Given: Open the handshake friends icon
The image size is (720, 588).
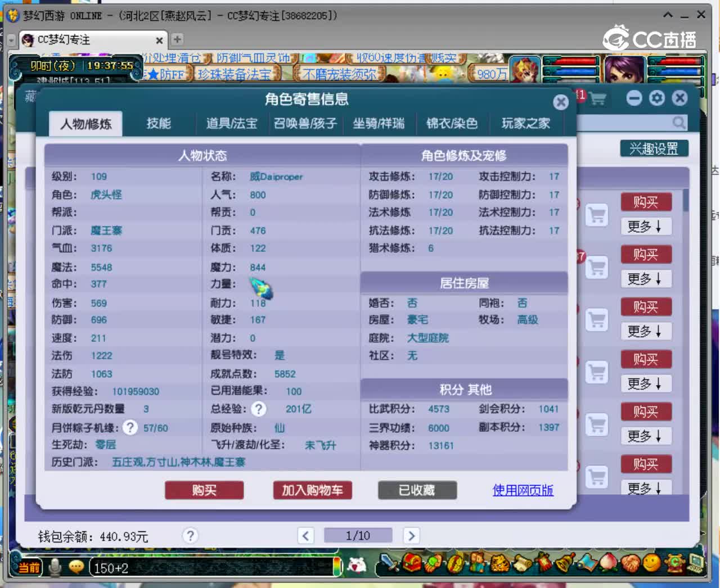Looking at the screenshot, I should click(631, 563).
